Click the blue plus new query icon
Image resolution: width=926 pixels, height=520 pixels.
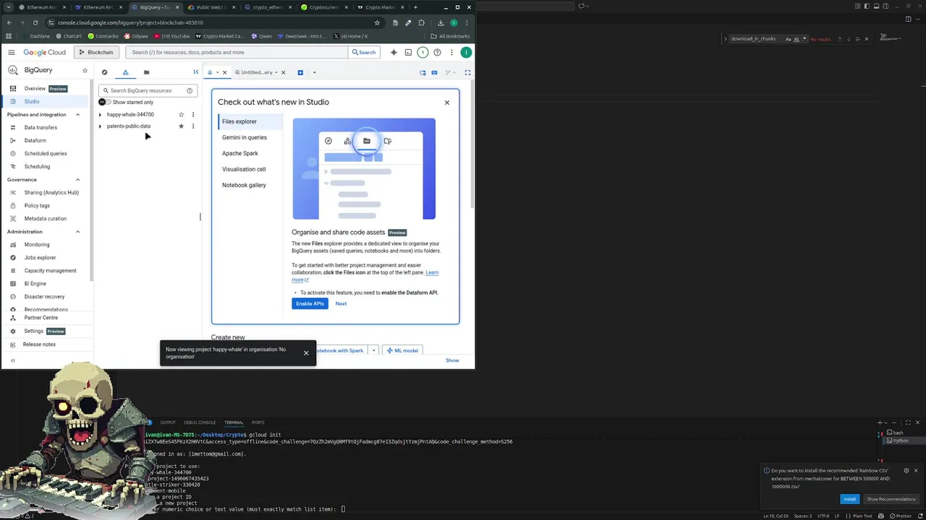click(300, 72)
